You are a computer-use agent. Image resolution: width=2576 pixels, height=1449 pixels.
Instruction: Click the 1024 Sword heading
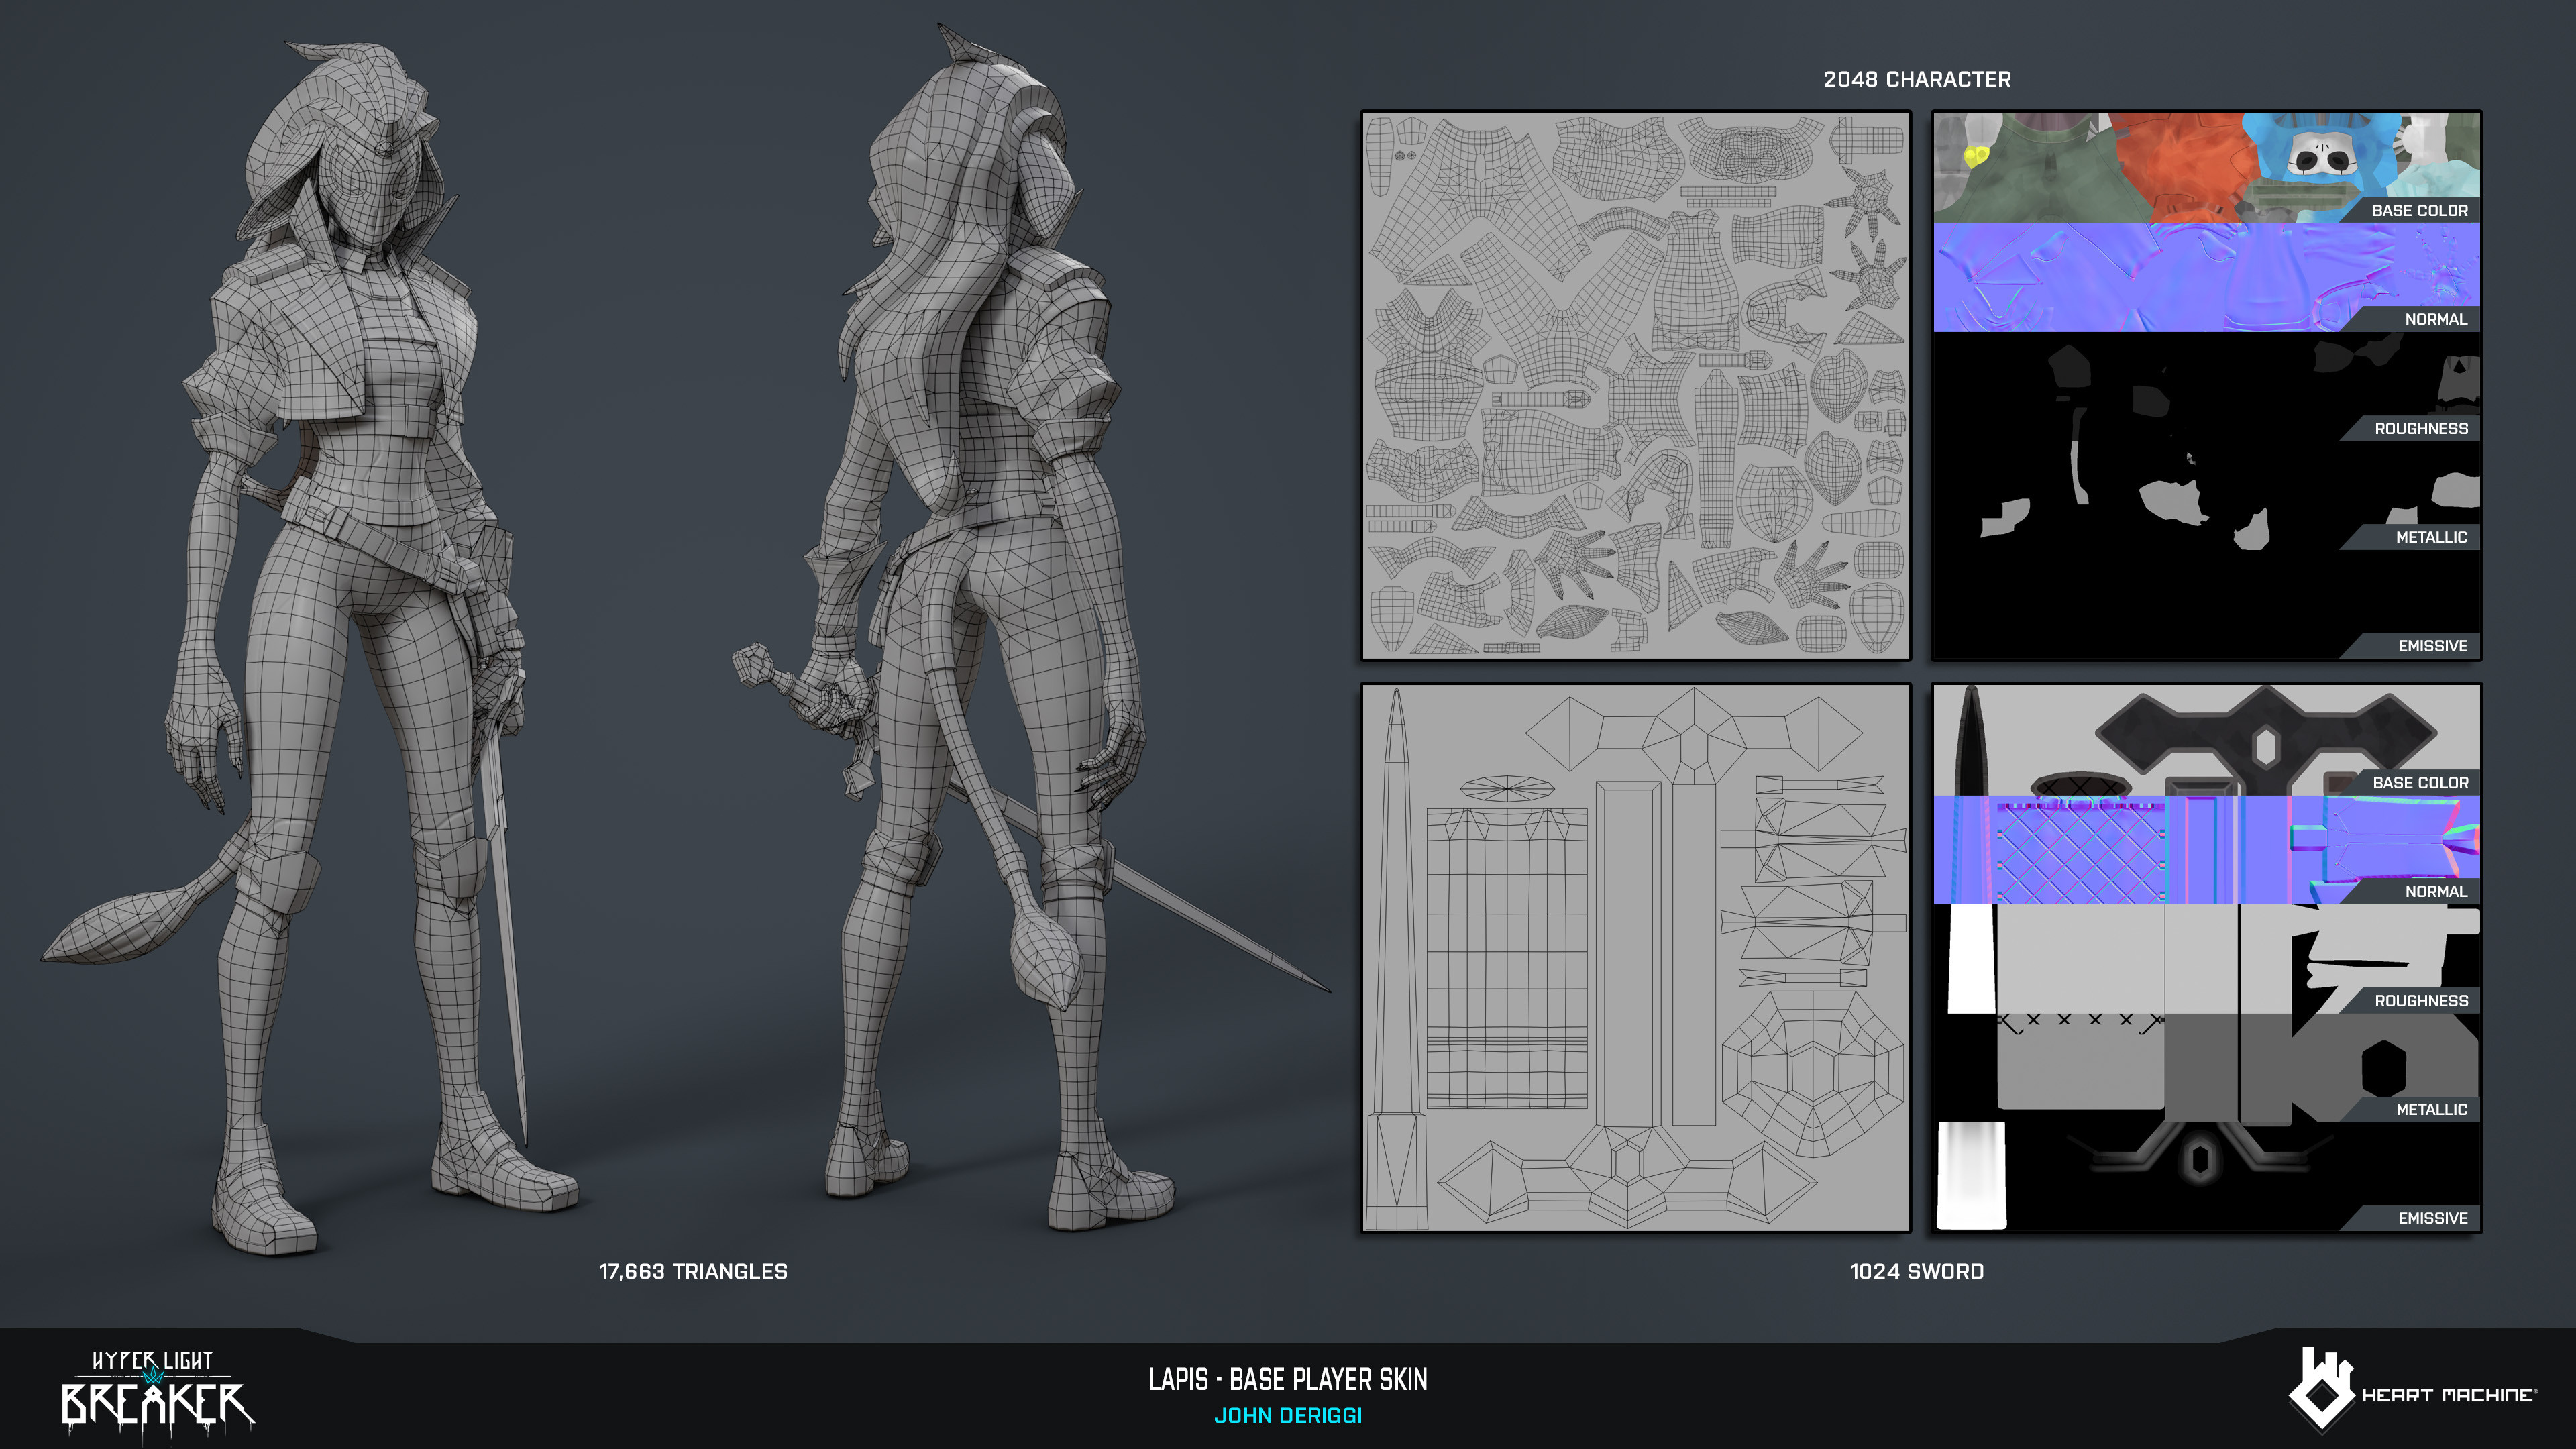1916,1271
